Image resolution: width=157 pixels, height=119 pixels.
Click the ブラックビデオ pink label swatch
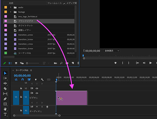point(6,21)
